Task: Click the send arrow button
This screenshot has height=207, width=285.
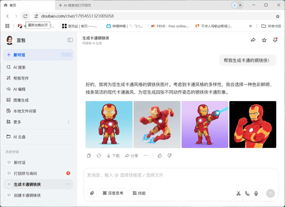Action: [270, 193]
